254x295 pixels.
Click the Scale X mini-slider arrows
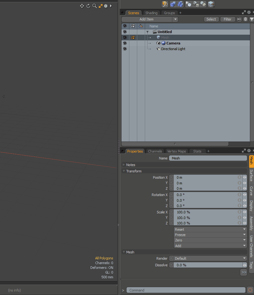coord(245,212)
